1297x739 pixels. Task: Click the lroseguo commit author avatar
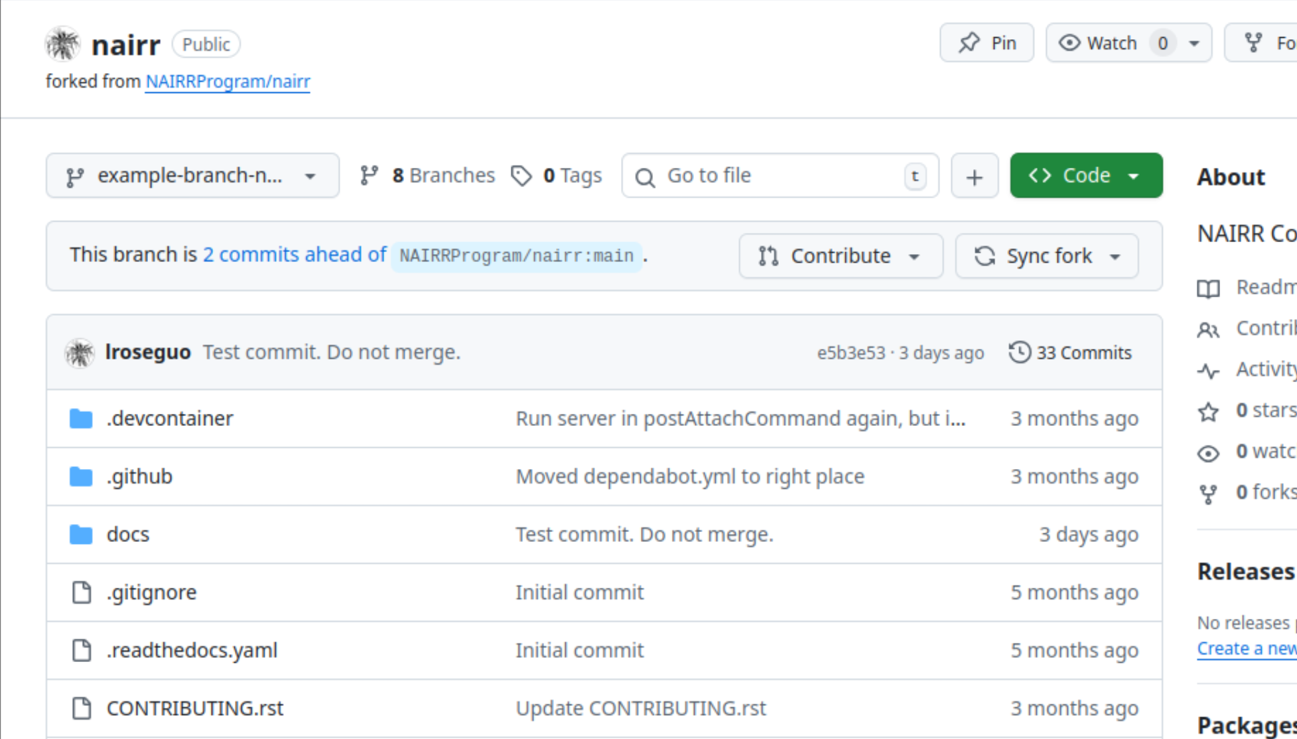tap(80, 352)
